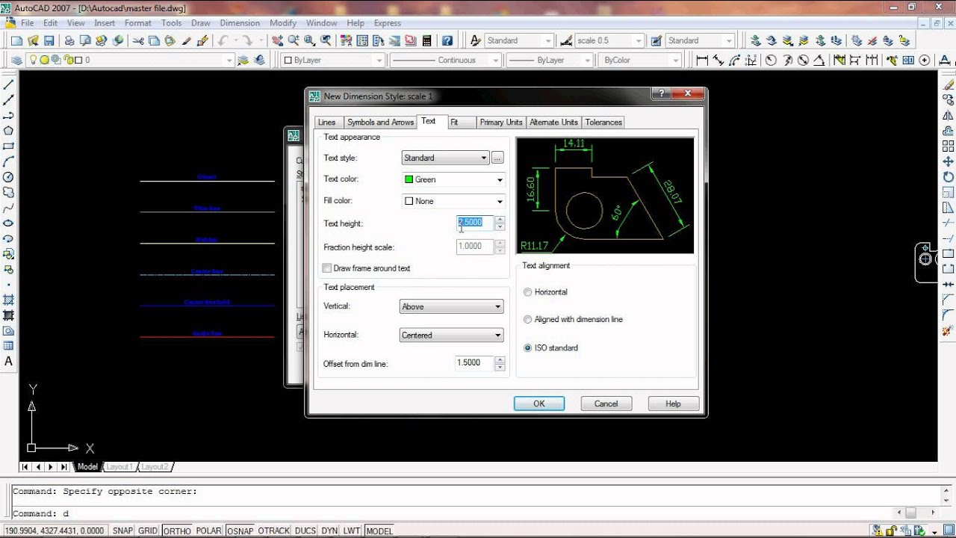
Task: Click the Cut scissors icon
Action: coord(139,41)
